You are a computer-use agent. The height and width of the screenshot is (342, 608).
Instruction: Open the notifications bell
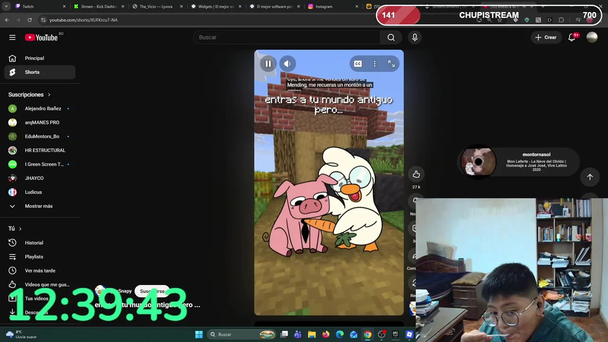click(572, 38)
